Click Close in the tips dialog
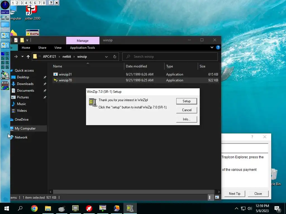Viewport: 286px width, 214px height. click(258, 194)
